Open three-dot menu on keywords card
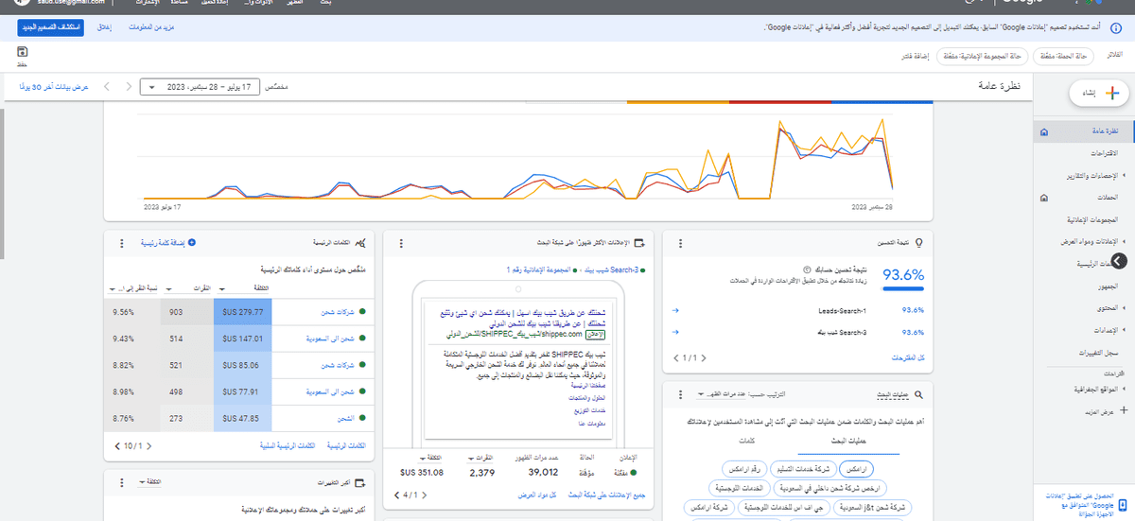The height and width of the screenshot is (521, 1135). [x=123, y=243]
